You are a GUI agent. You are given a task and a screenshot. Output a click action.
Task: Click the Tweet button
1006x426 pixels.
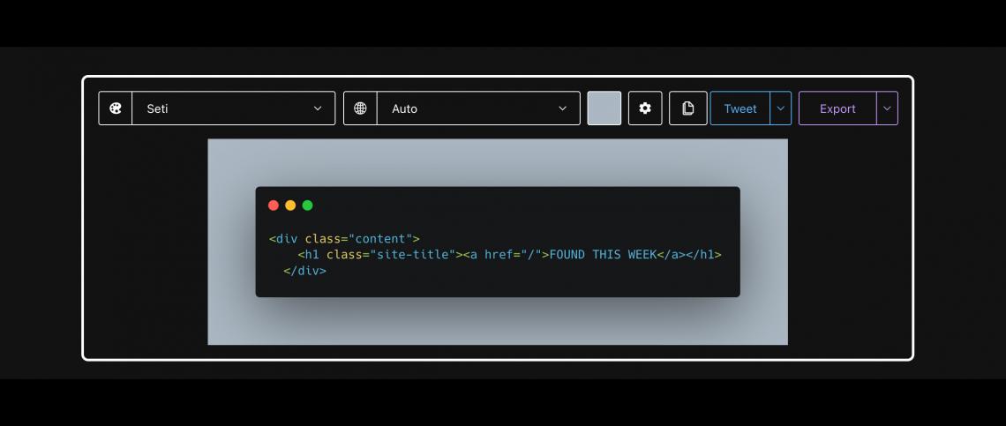tap(740, 108)
